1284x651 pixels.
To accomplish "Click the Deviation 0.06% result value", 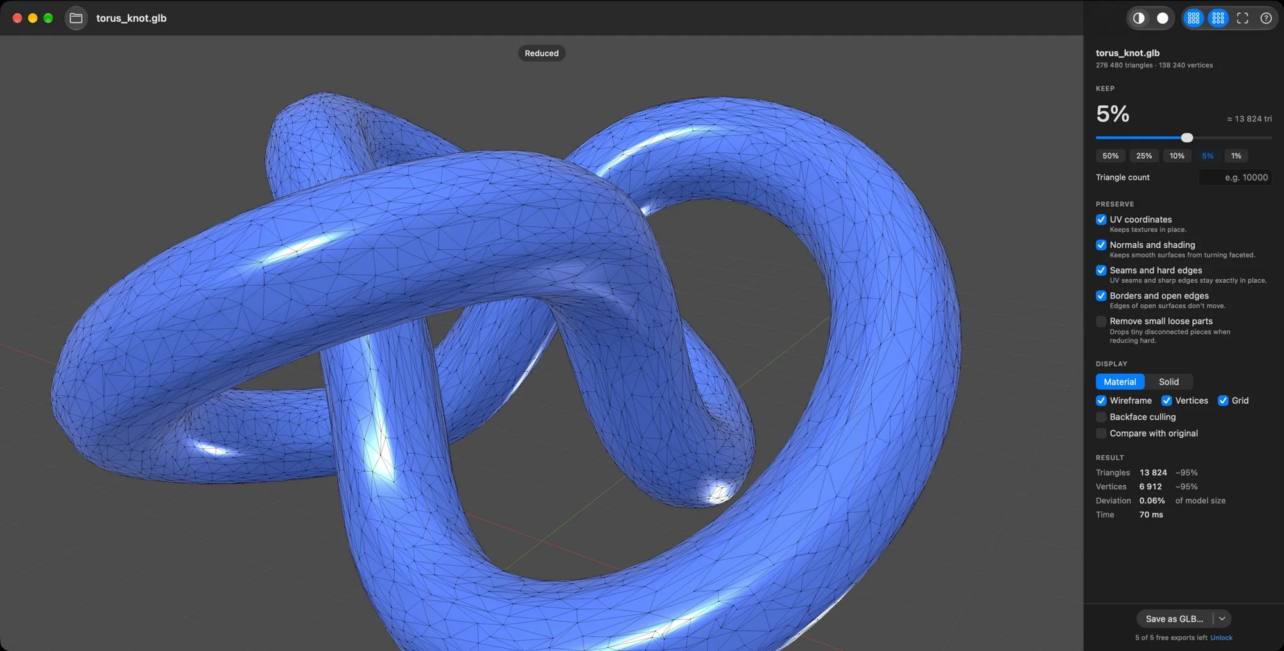I will pyautogui.click(x=1152, y=501).
